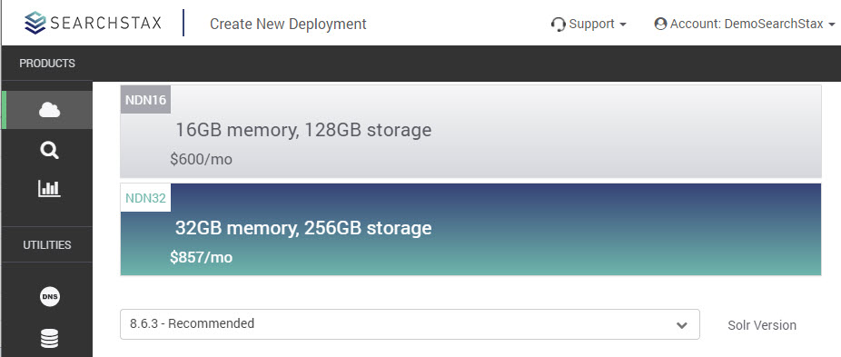The width and height of the screenshot is (841, 357).
Task: Click the NDN32 teal gradient label
Action: pyautogui.click(x=145, y=198)
